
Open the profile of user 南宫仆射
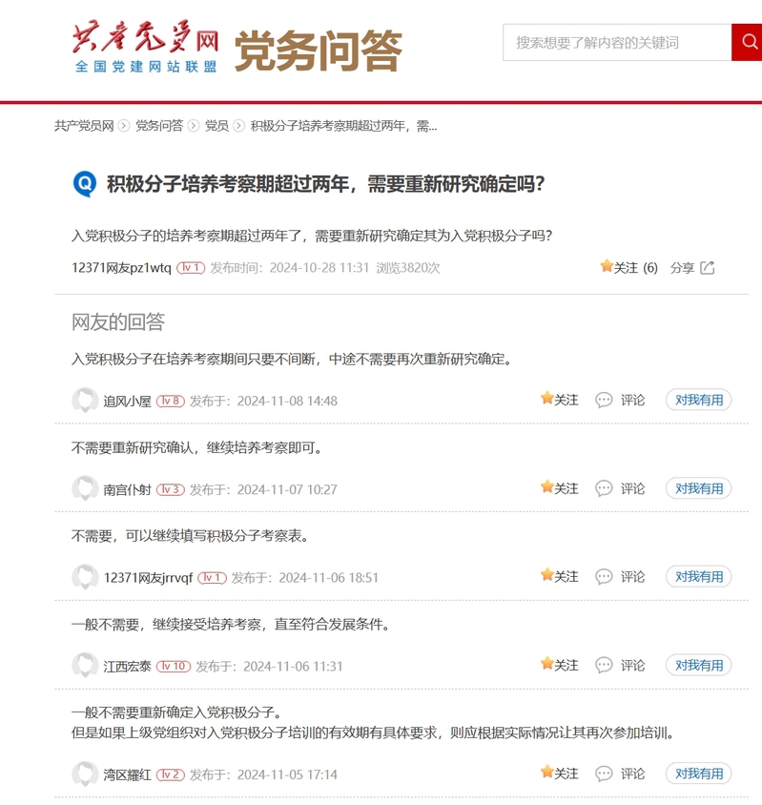(127, 489)
